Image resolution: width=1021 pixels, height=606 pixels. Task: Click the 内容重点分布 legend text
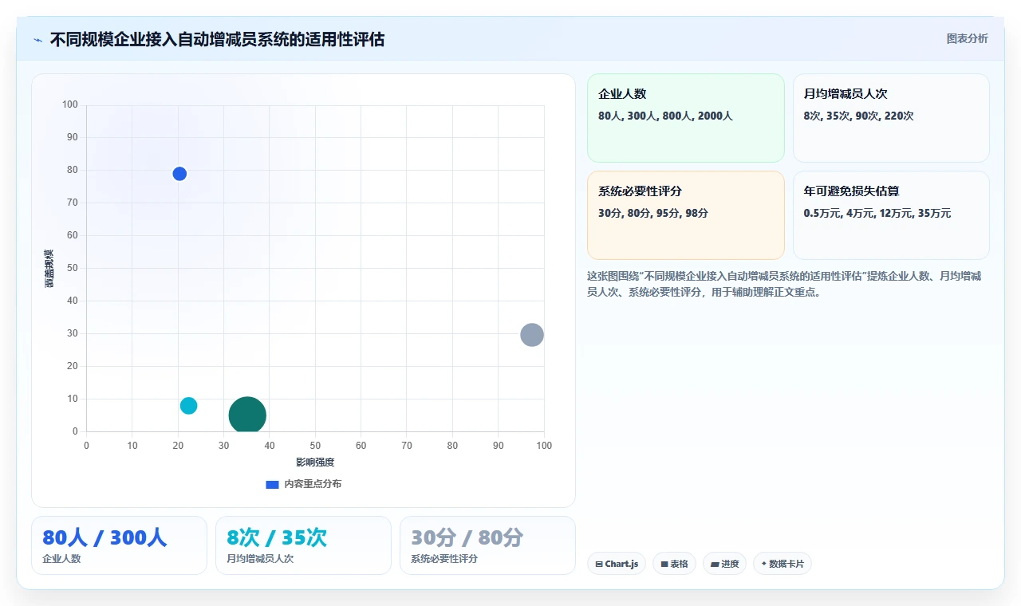pyautogui.click(x=313, y=484)
